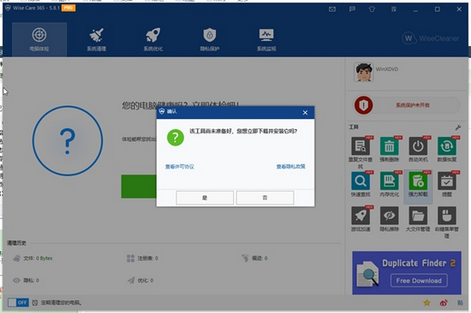
Task: Click the wrench icon beside the tools heading
Action: coord(458,127)
